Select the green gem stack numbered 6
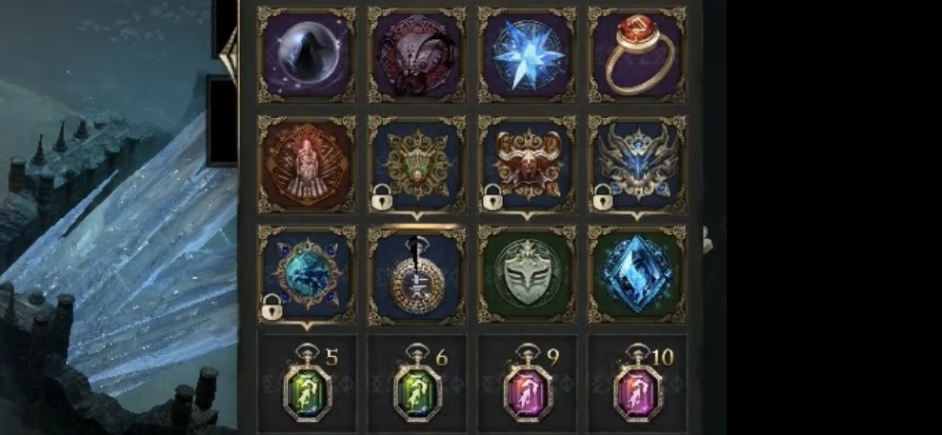 (x=417, y=384)
